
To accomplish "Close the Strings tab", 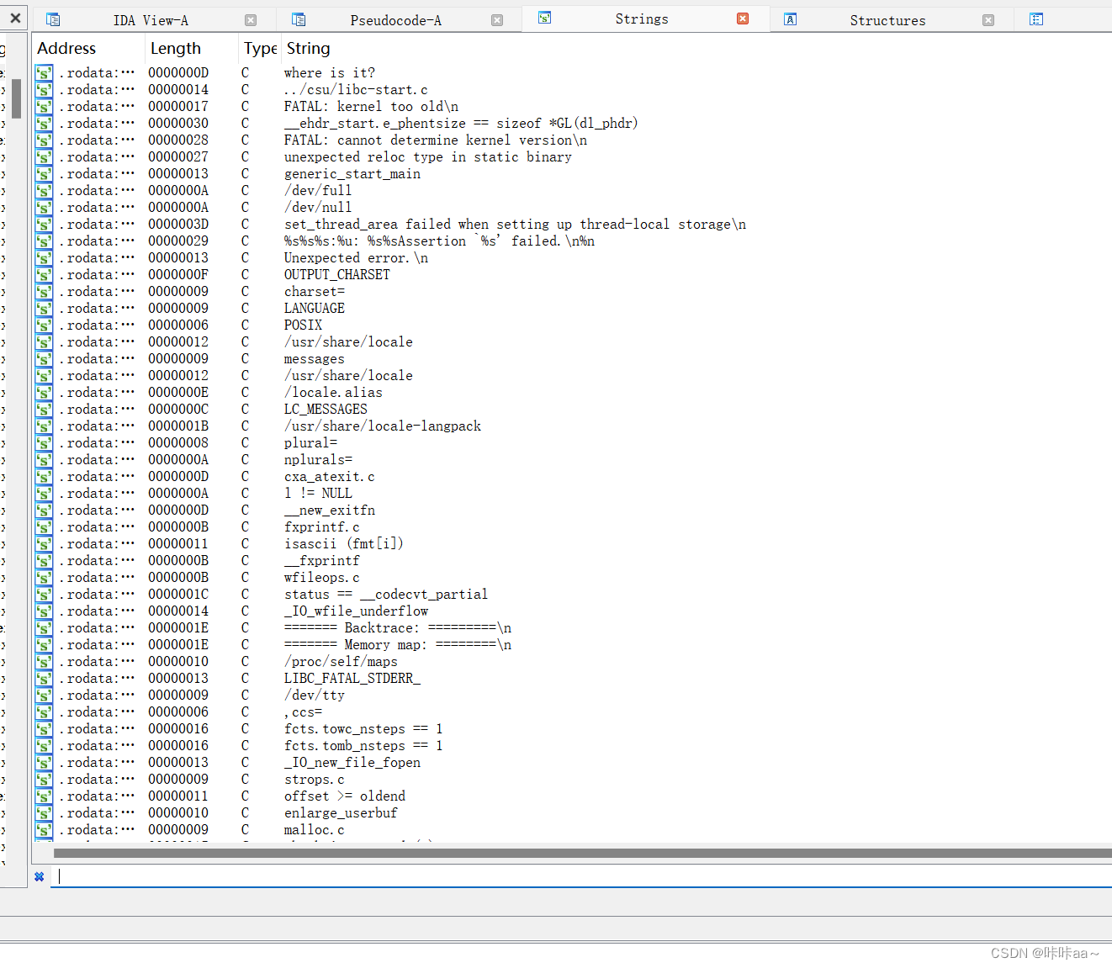I will tap(743, 17).
